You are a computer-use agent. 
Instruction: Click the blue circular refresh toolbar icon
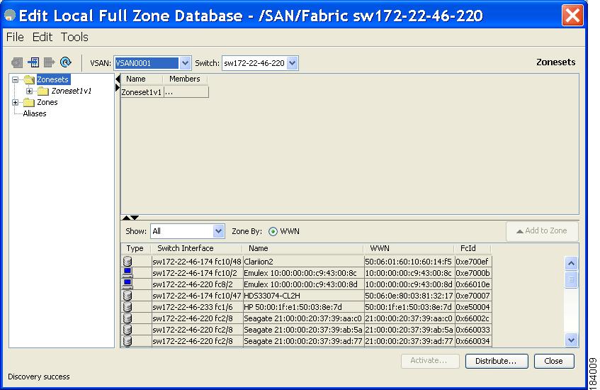(66, 62)
